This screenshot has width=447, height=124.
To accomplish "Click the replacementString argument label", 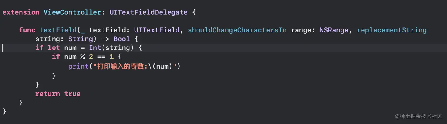I will 391,30.
